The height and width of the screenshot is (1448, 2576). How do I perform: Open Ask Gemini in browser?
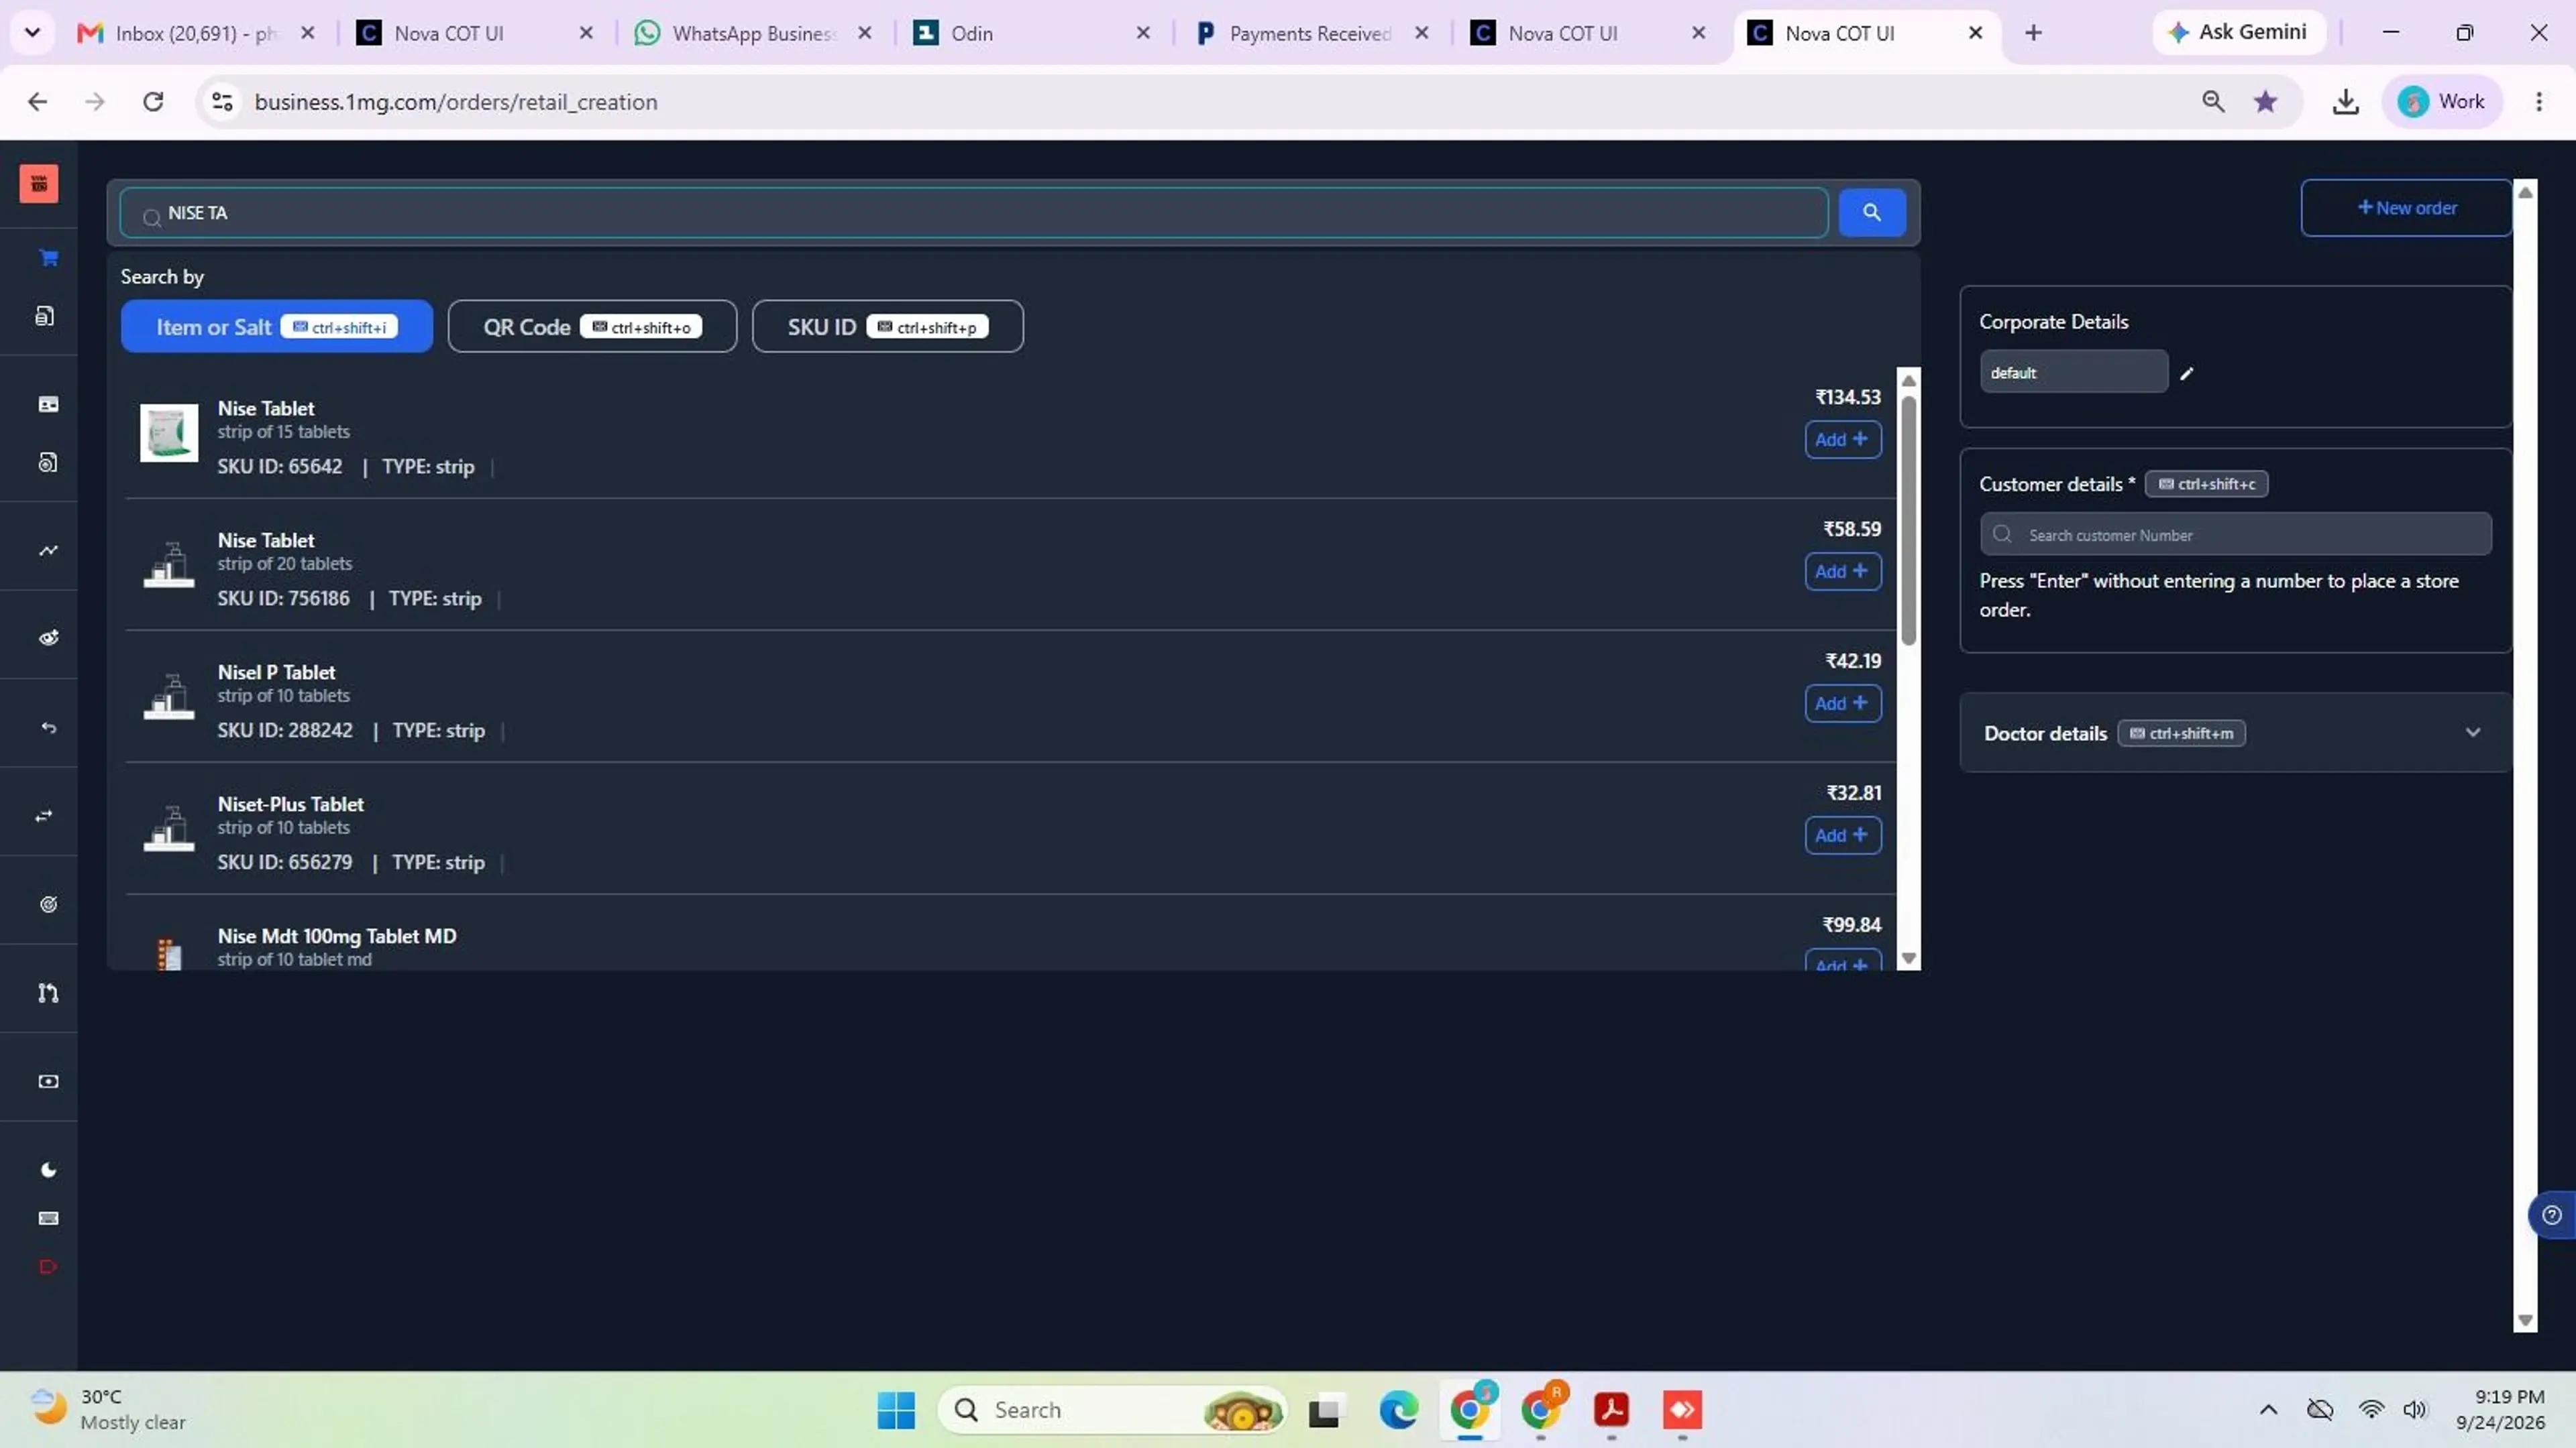click(x=2238, y=32)
